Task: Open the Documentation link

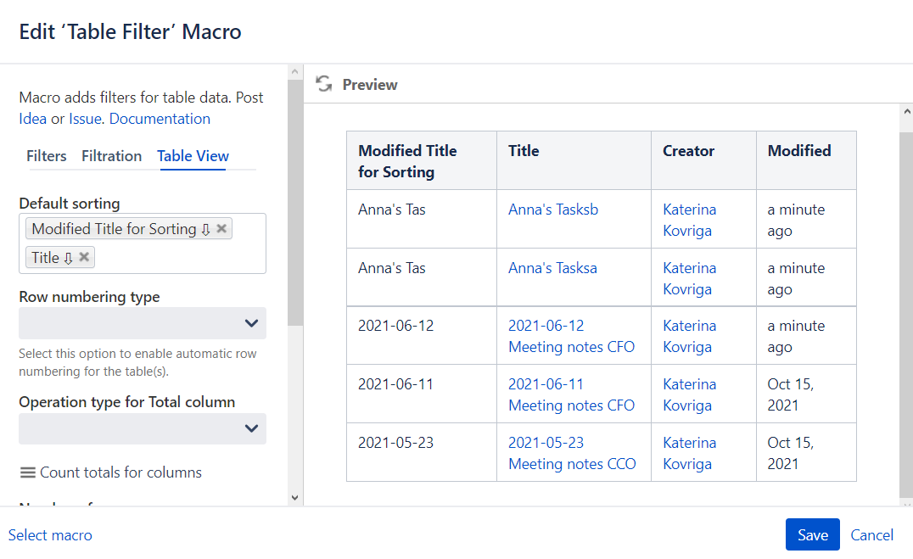Action: pos(160,119)
